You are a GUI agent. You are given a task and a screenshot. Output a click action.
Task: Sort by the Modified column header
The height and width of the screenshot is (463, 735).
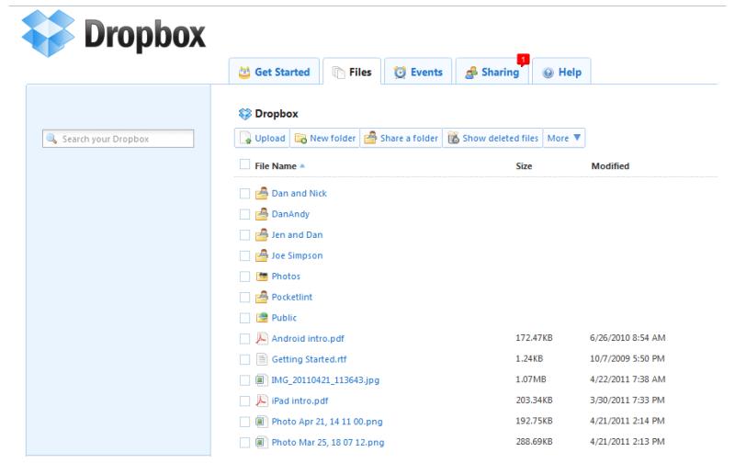[x=610, y=166]
